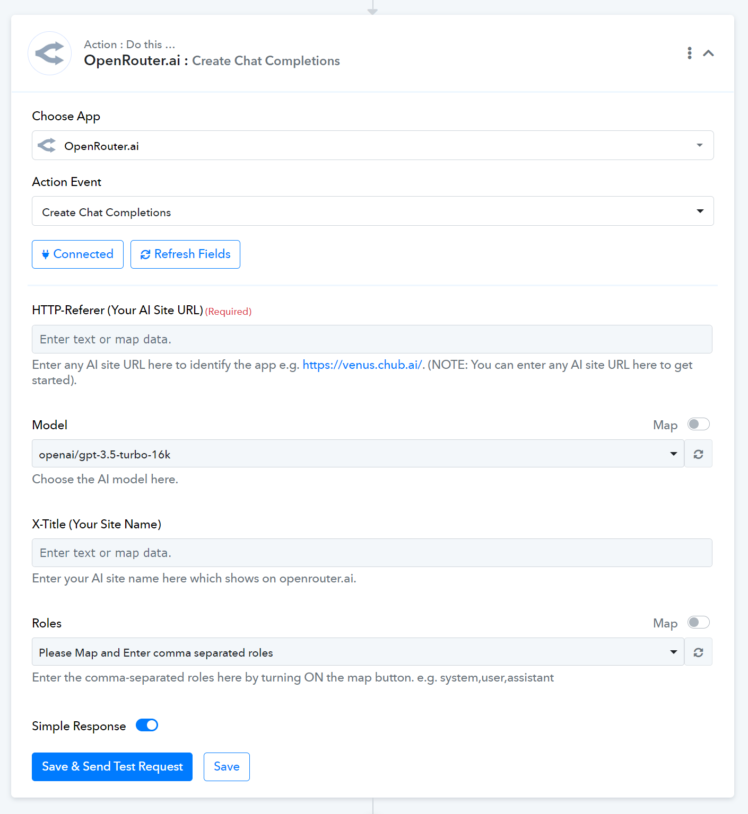
Task: Open the Roles dropdown
Action: point(358,652)
